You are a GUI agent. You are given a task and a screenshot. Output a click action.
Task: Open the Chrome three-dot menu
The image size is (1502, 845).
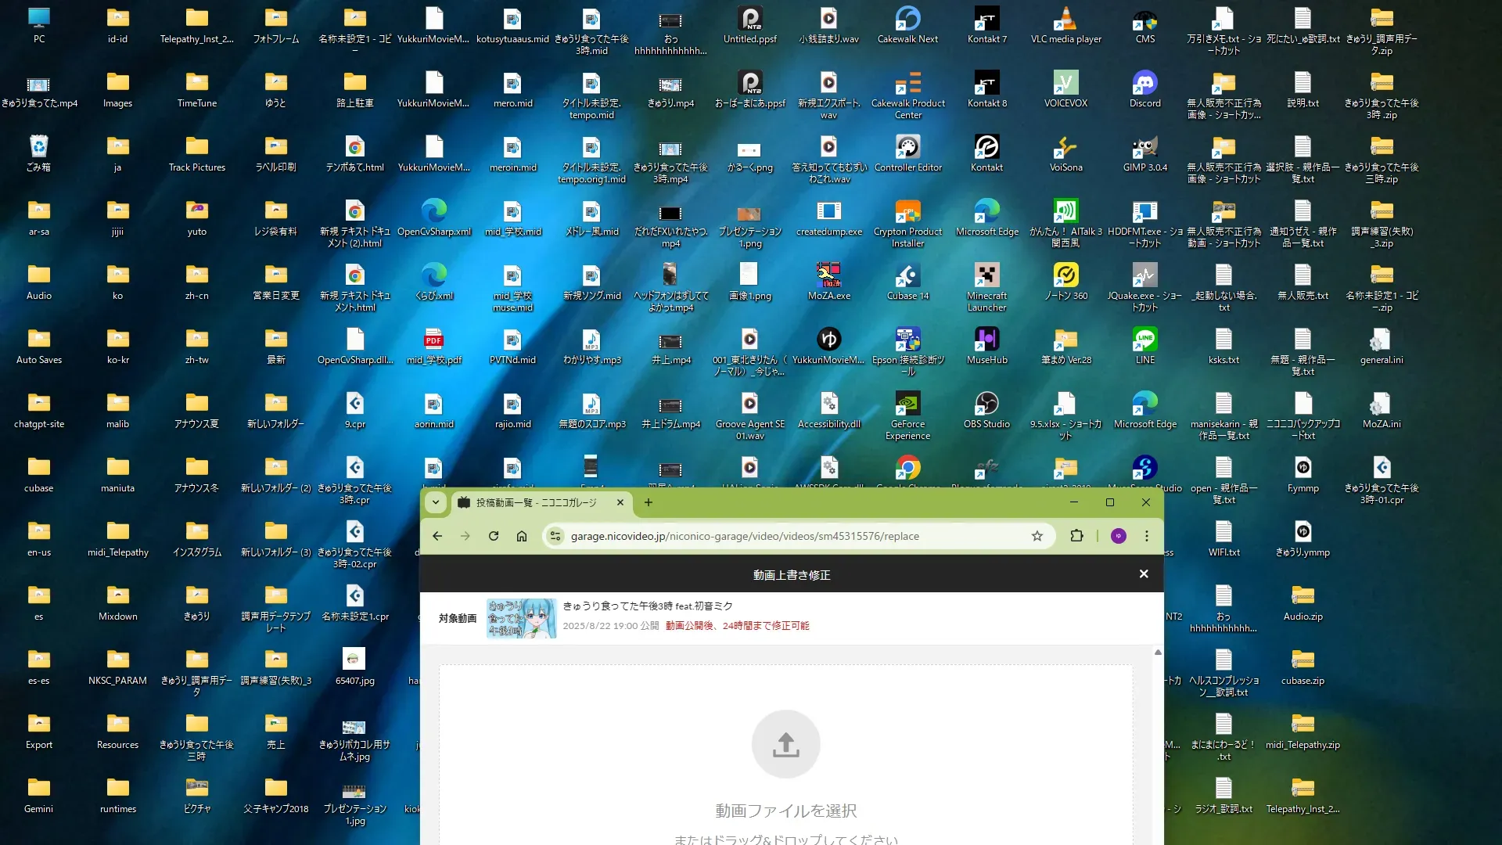[1147, 536]
